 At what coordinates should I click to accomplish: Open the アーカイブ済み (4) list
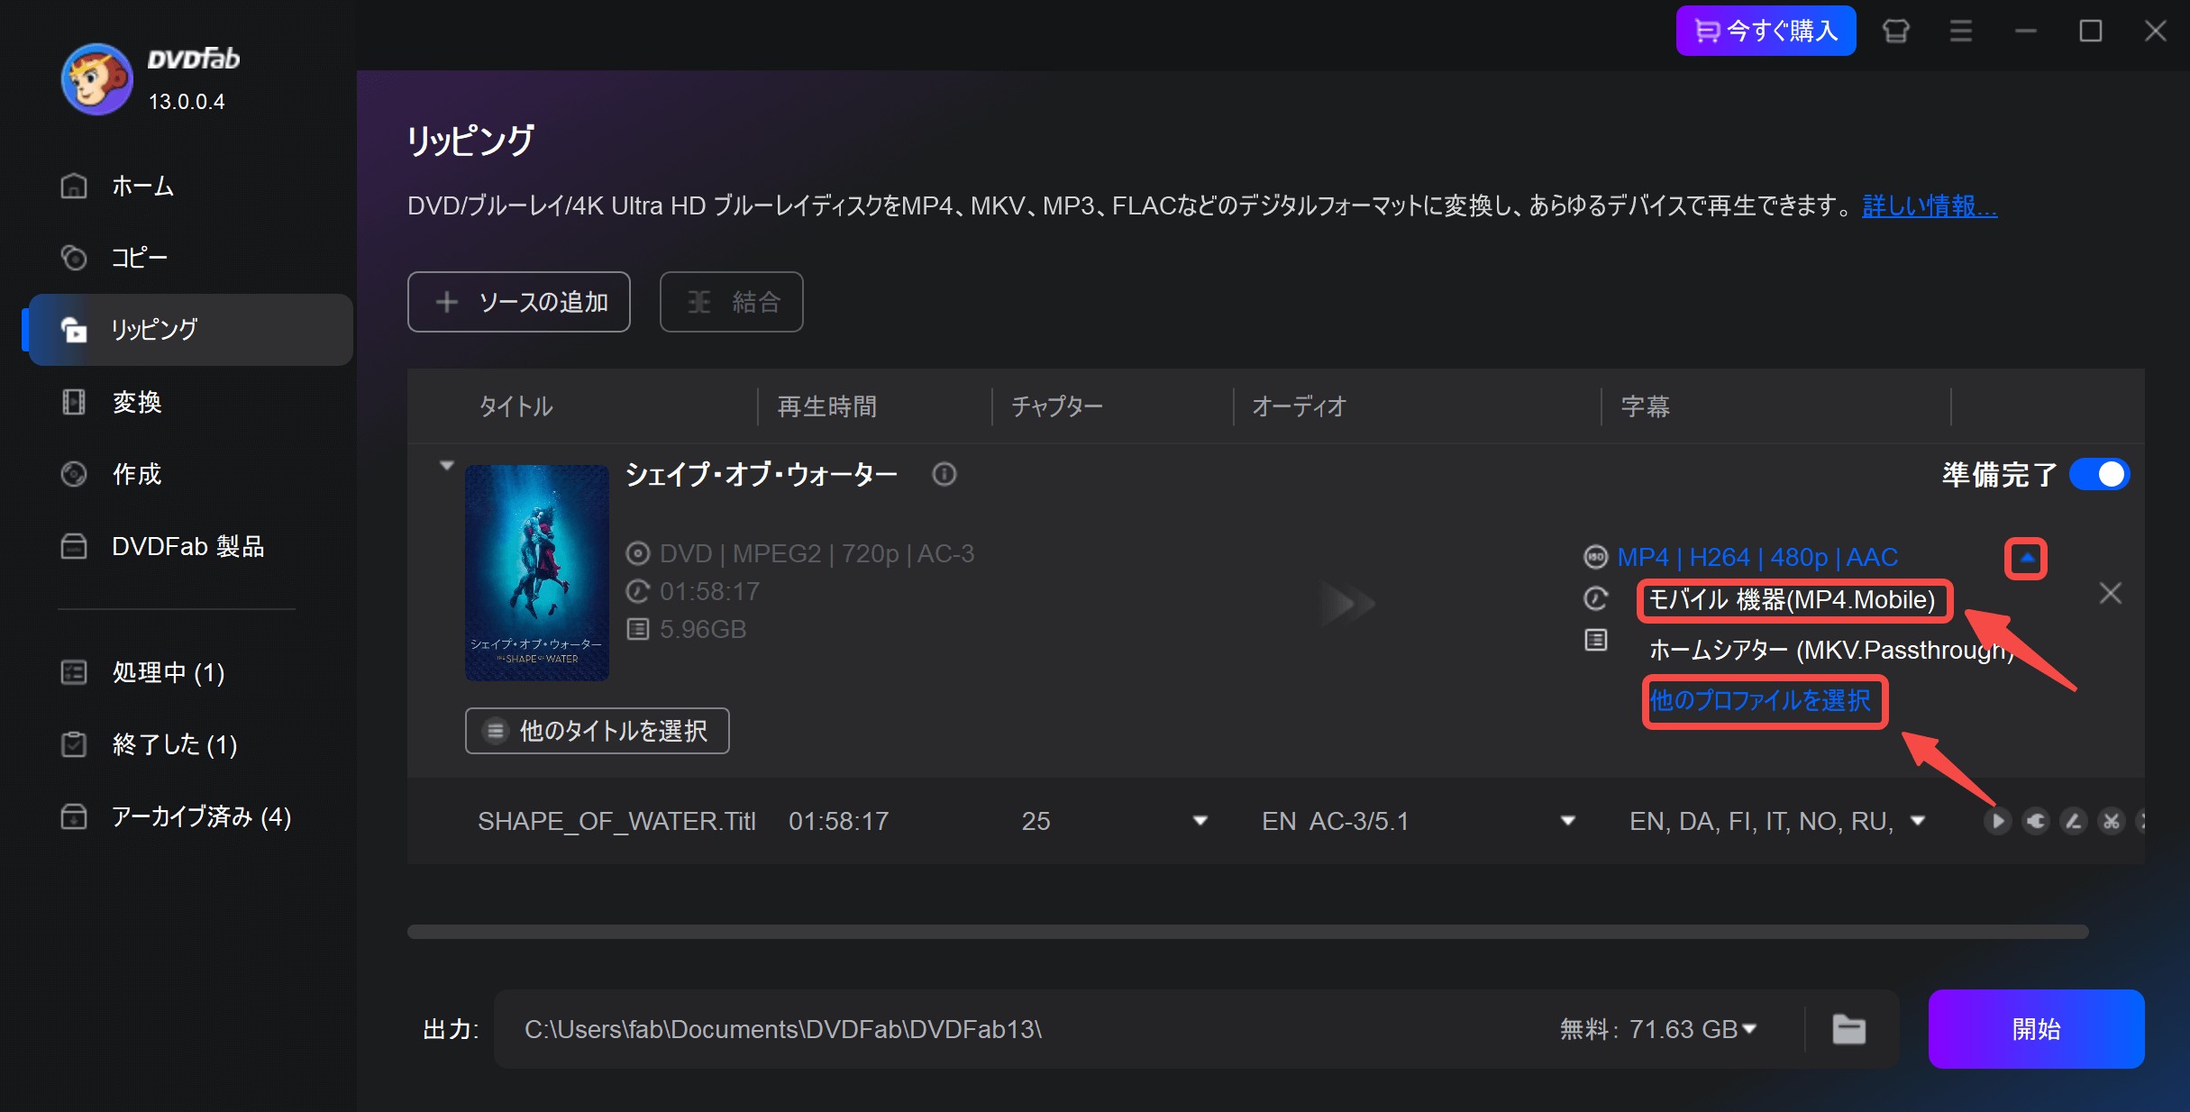point(189,816)
